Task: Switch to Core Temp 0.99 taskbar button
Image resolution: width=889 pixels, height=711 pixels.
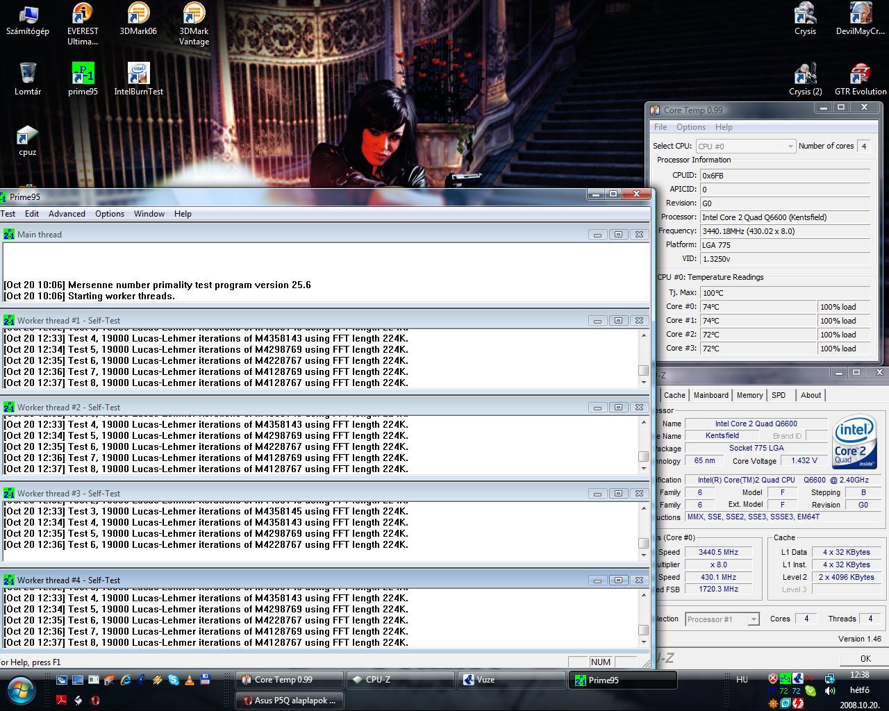Action: pyautogui.click(x=290, y=680)
